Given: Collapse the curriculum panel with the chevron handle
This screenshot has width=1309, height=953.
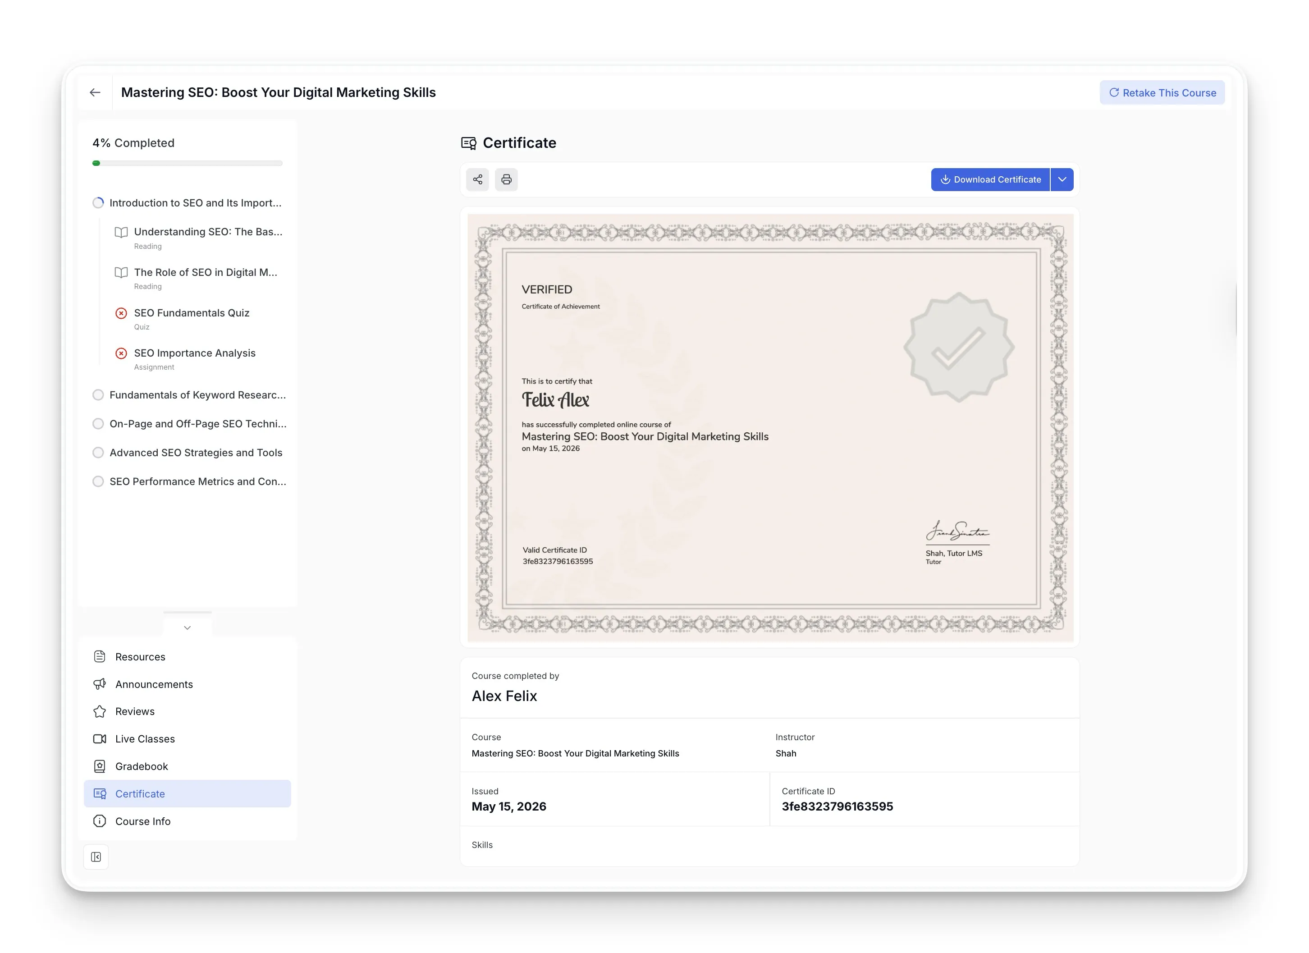Looking at the screenshot, I should (187, 628).
